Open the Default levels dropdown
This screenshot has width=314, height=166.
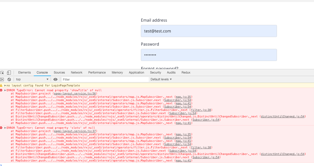click(x=161, y=79)
